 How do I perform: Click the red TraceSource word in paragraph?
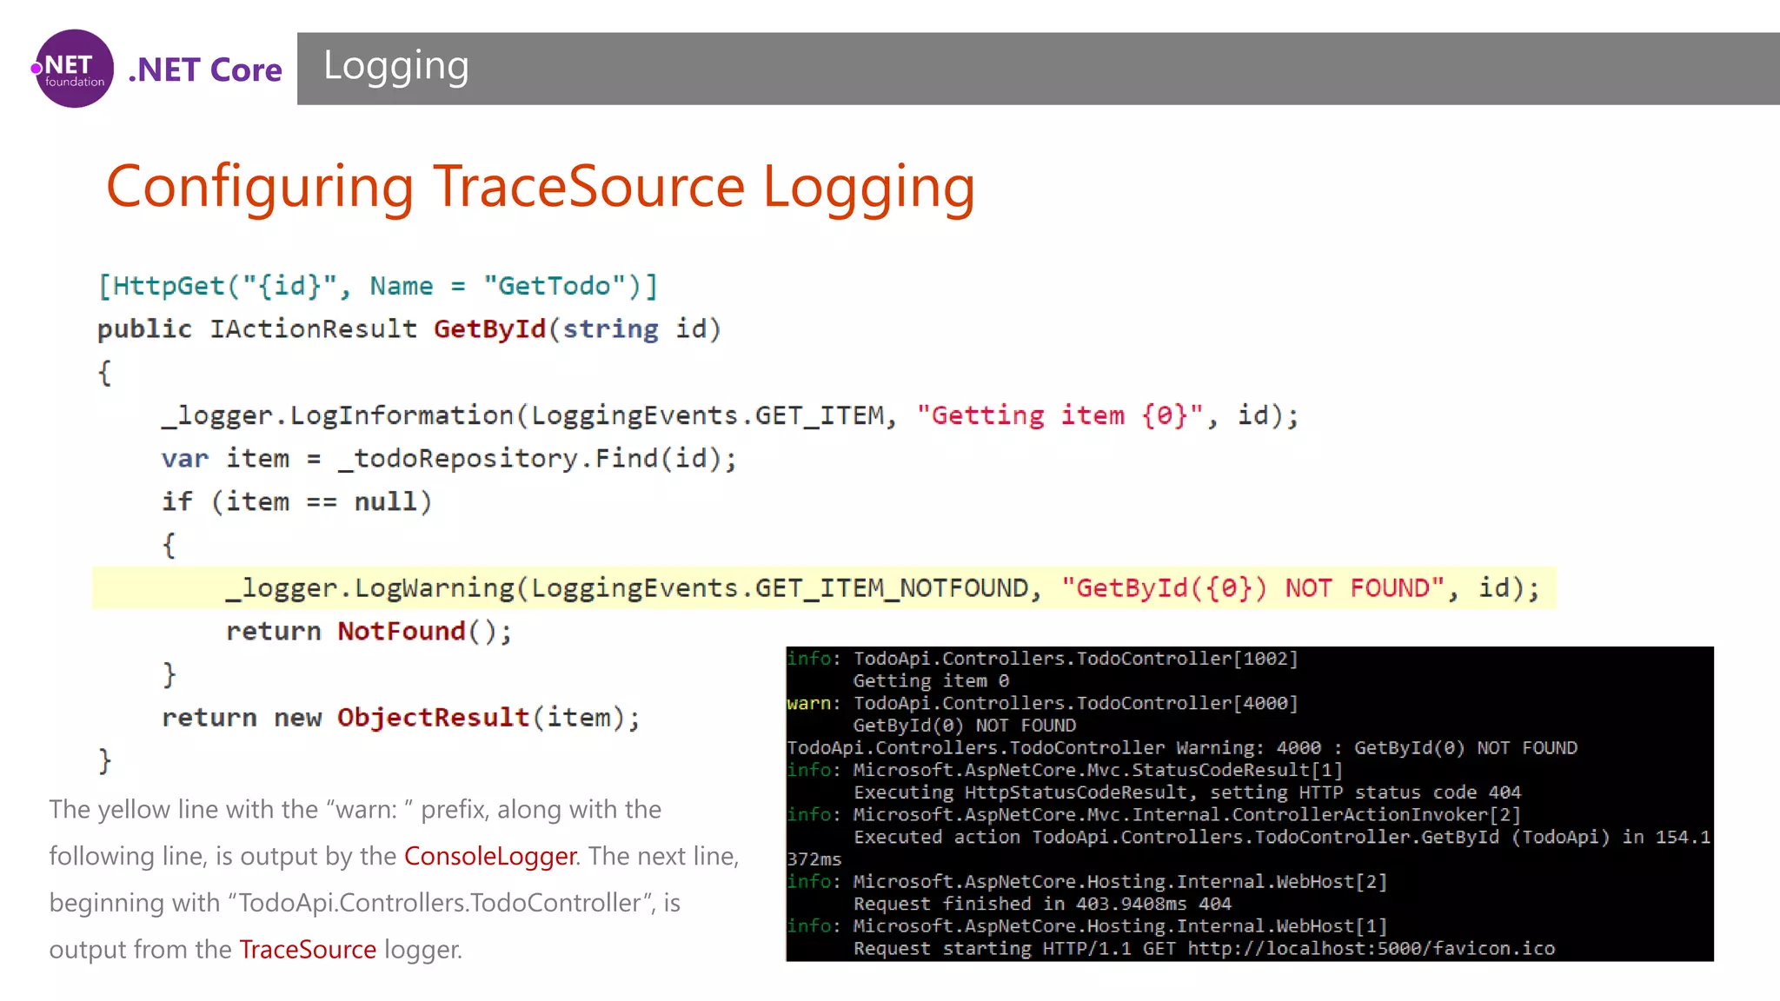click(308, 949)
